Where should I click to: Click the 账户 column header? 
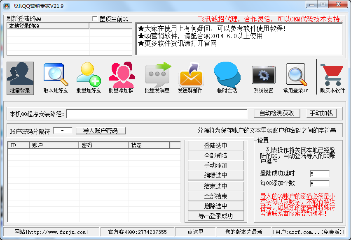pos(54,145)
